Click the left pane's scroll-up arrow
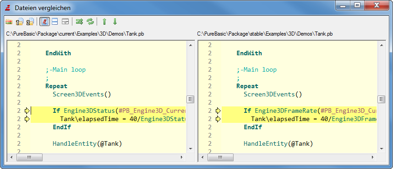393x169 pixels. [190, 45]
